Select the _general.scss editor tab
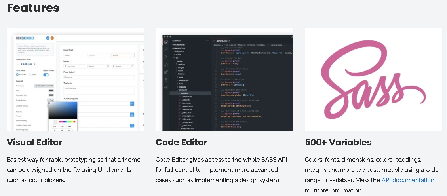 [x=221, y=40]
